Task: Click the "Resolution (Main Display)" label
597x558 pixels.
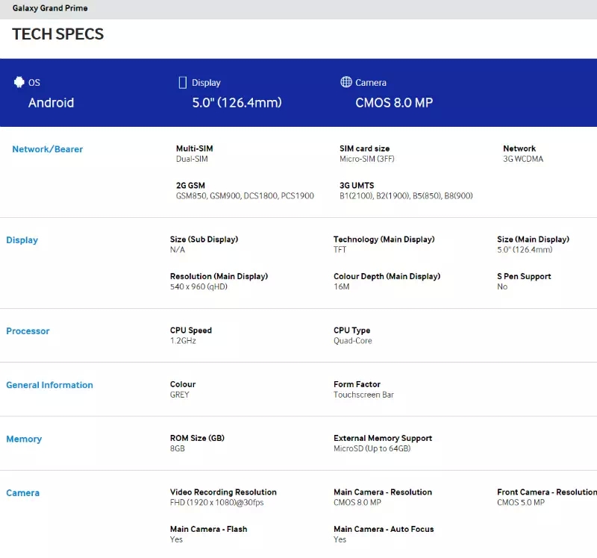Action: click(x=219, y=276)
